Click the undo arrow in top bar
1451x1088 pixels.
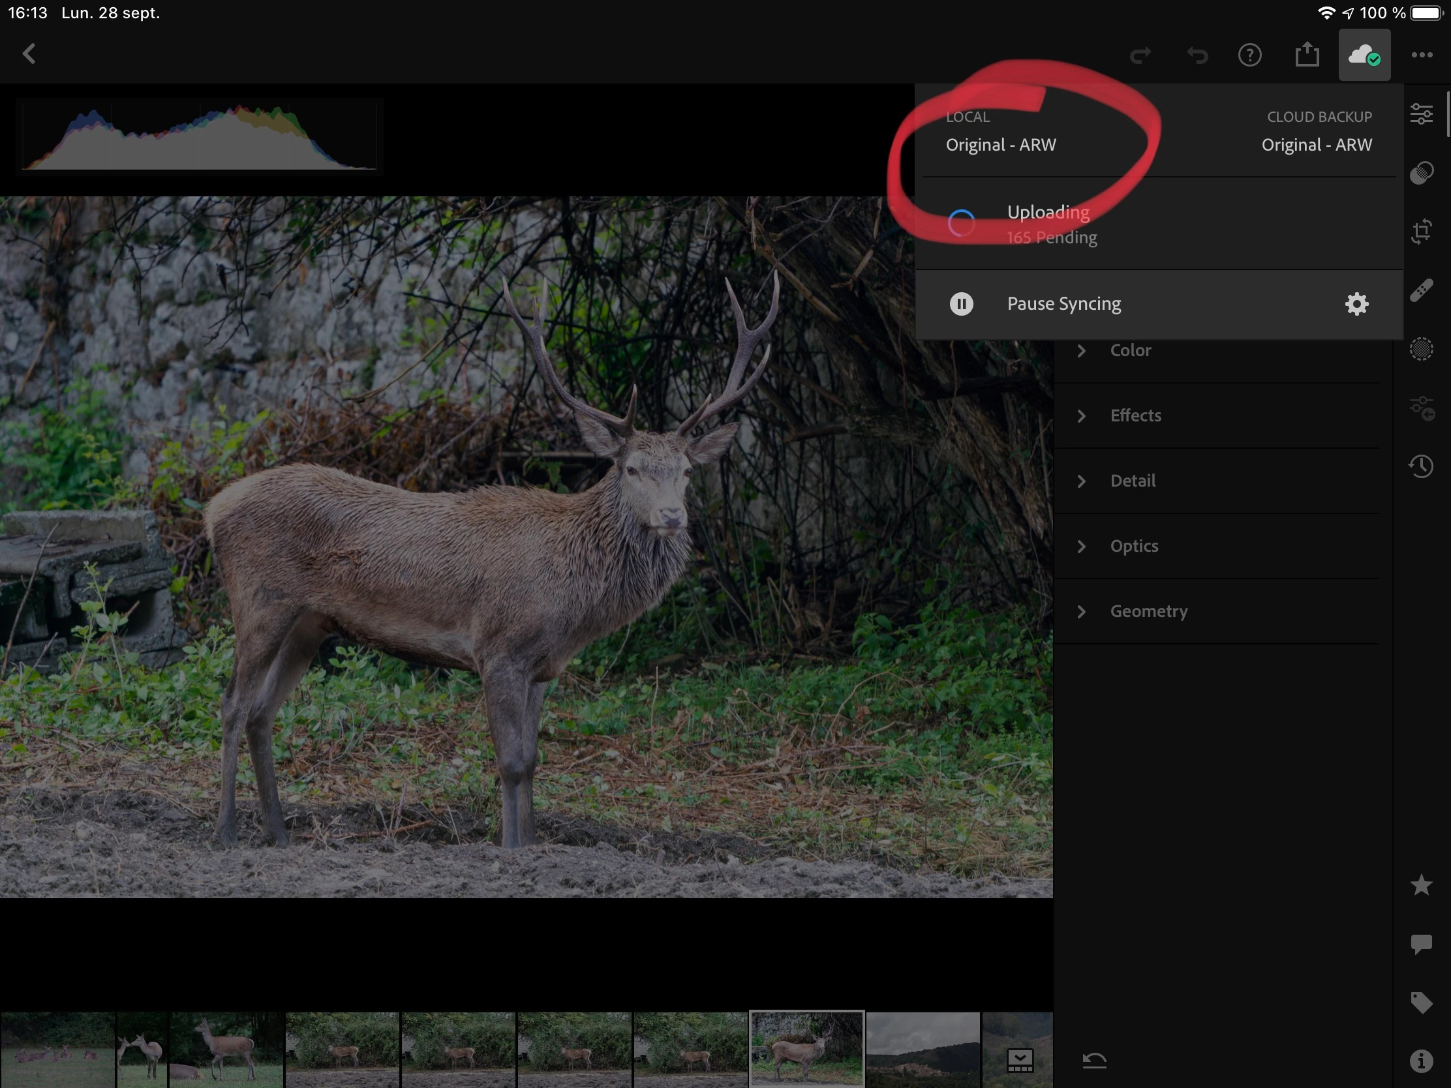(1197, 55)
